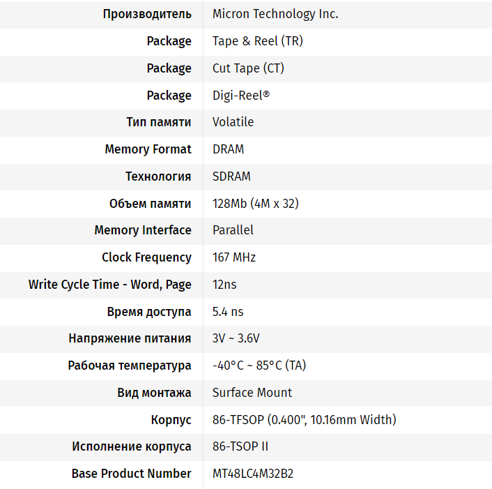Click the Surface Mount value
This screenshot has height=489, width=492.
pos(252,393)
